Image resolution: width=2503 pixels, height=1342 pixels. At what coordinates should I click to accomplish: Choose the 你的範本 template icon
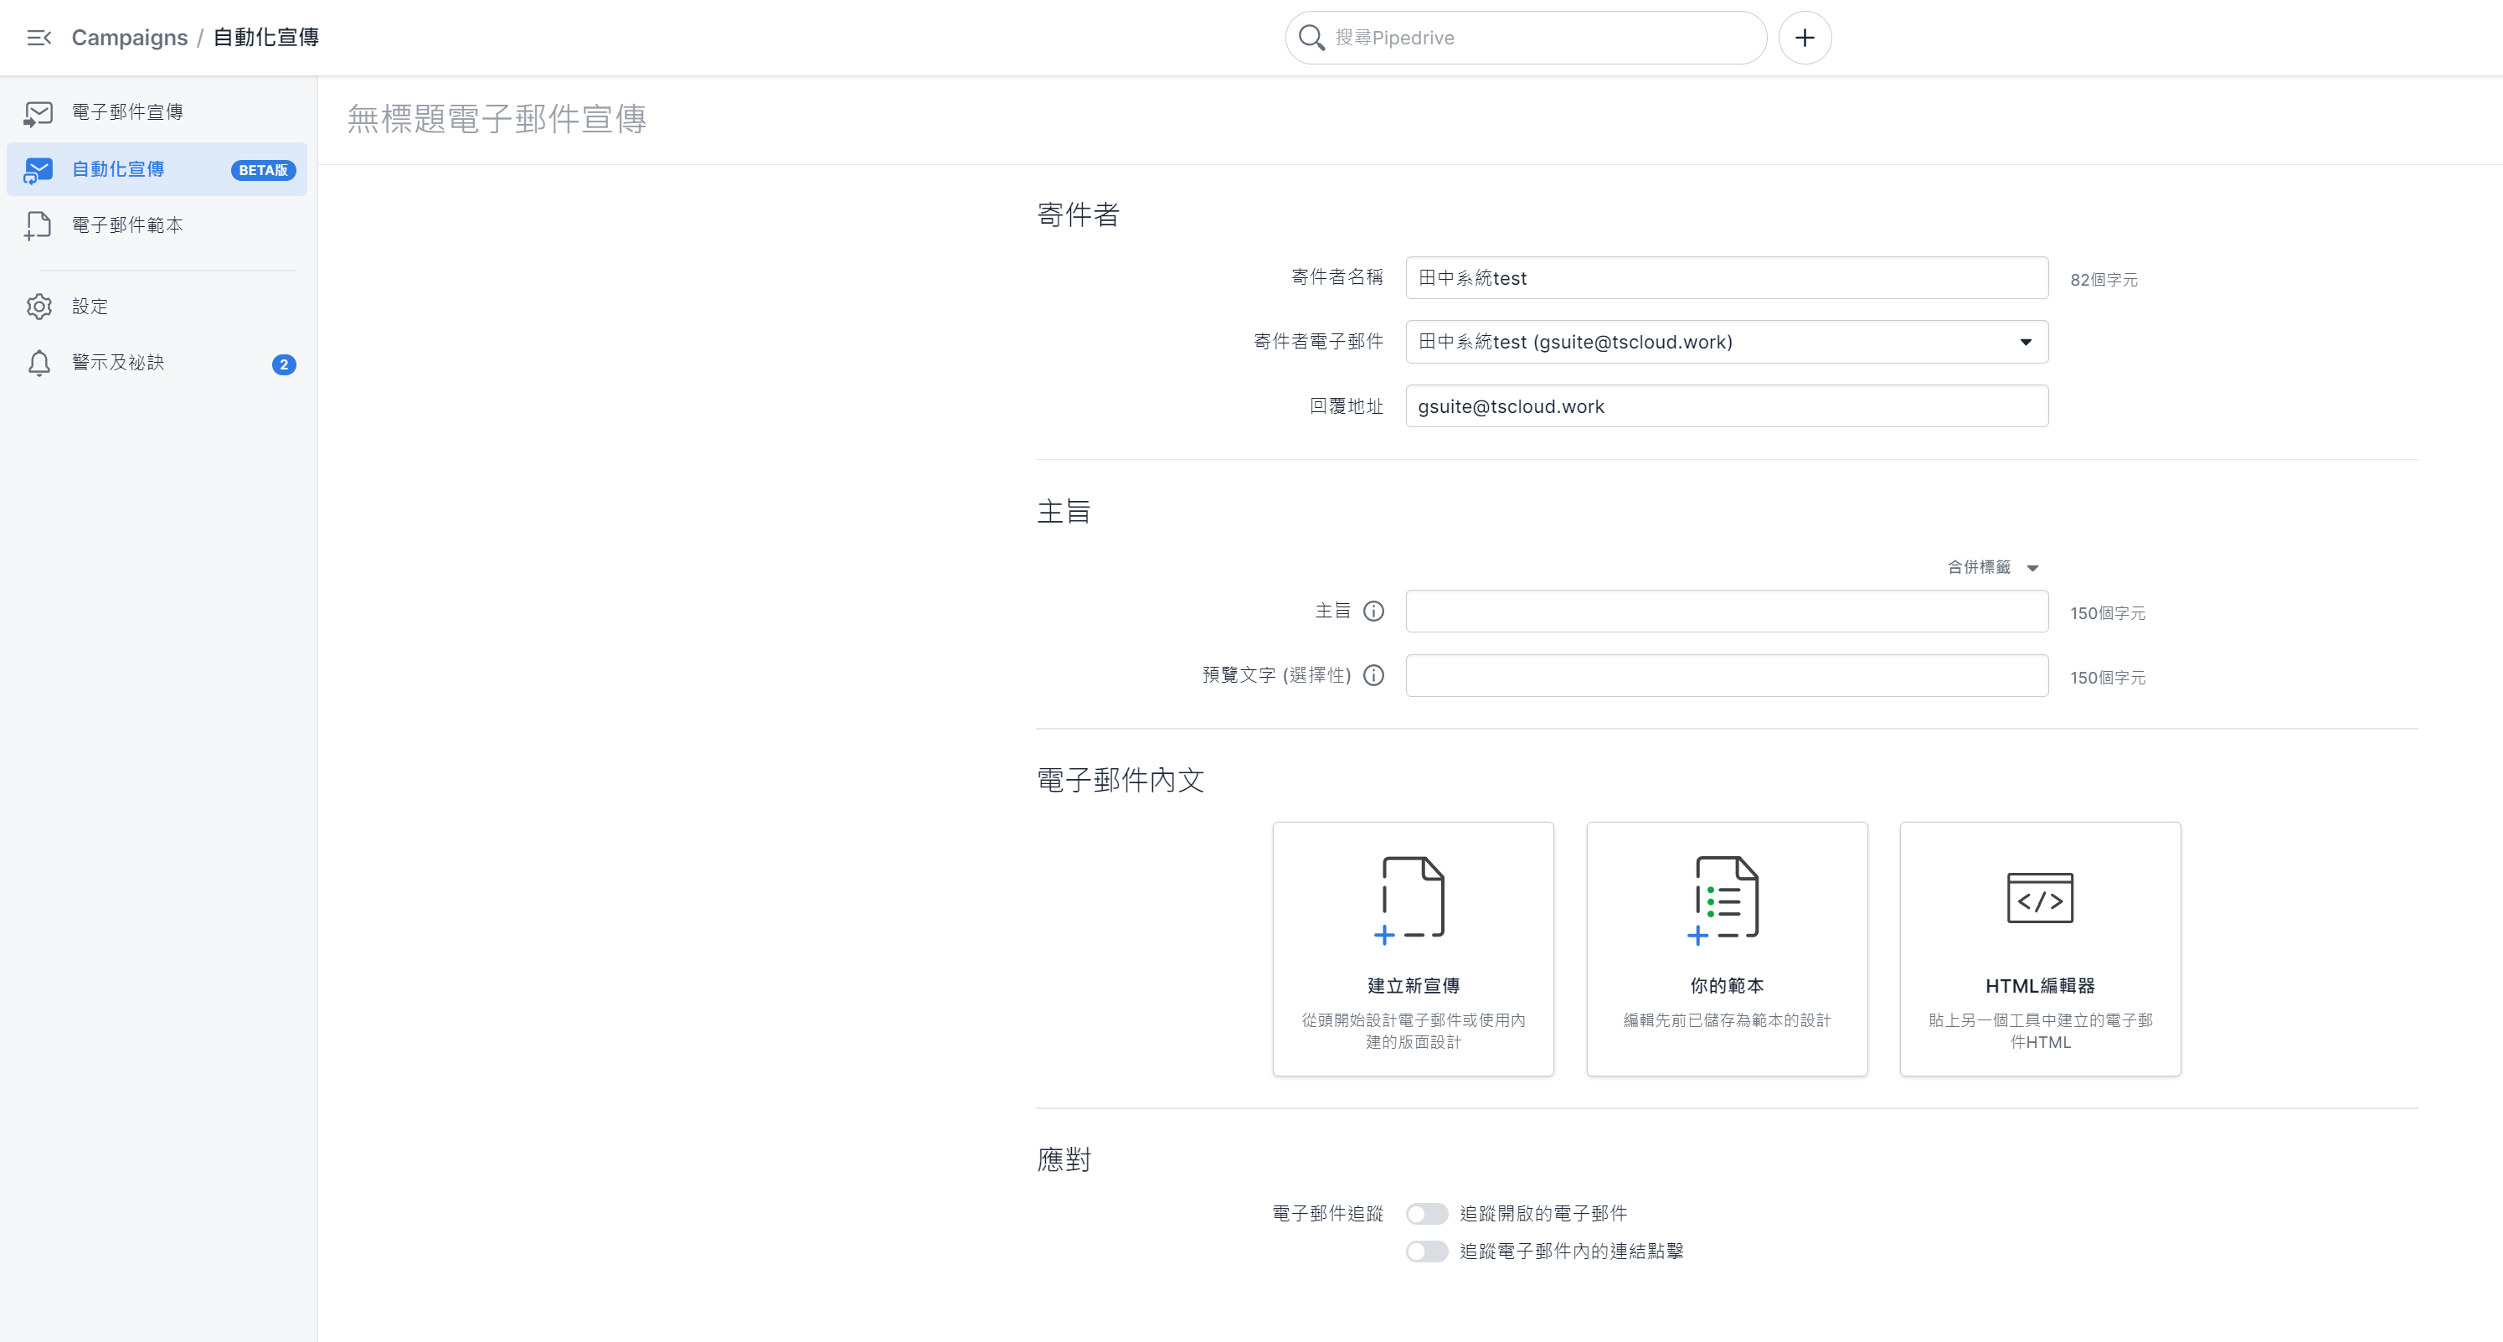(x=1726, y=899)
